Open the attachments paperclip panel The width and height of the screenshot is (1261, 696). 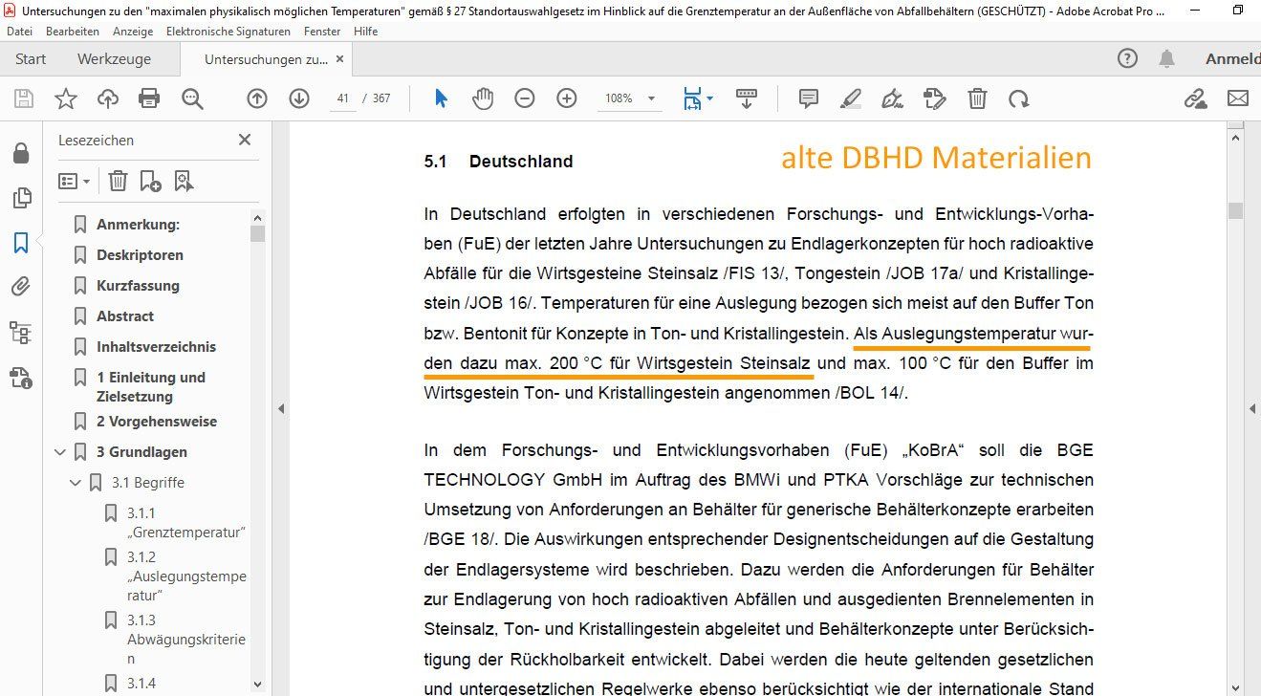point(21,287)
